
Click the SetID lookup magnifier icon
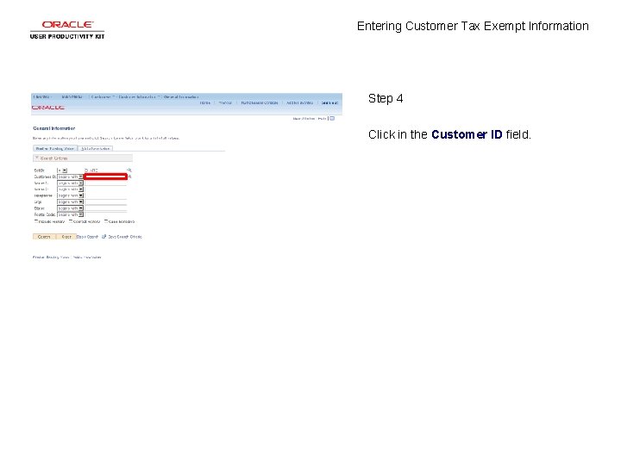click(129, 170)
